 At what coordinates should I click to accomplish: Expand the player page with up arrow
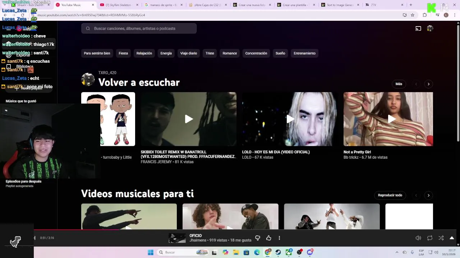coord(452,238)
